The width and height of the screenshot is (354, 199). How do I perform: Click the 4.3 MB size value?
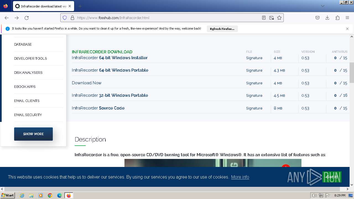pyautogui.click(x=279, y=70)
